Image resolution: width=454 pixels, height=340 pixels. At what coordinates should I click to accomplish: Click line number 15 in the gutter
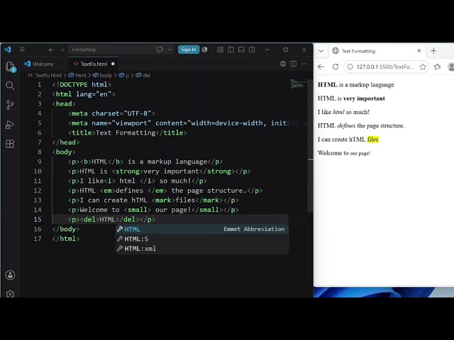coord(38,220)
